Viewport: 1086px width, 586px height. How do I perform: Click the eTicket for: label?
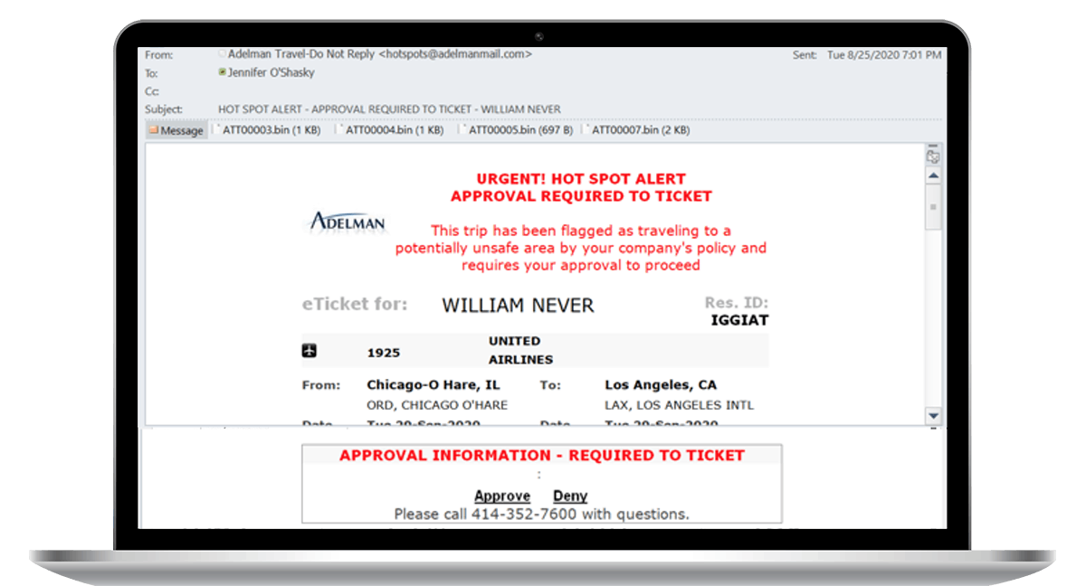[355, 304]
